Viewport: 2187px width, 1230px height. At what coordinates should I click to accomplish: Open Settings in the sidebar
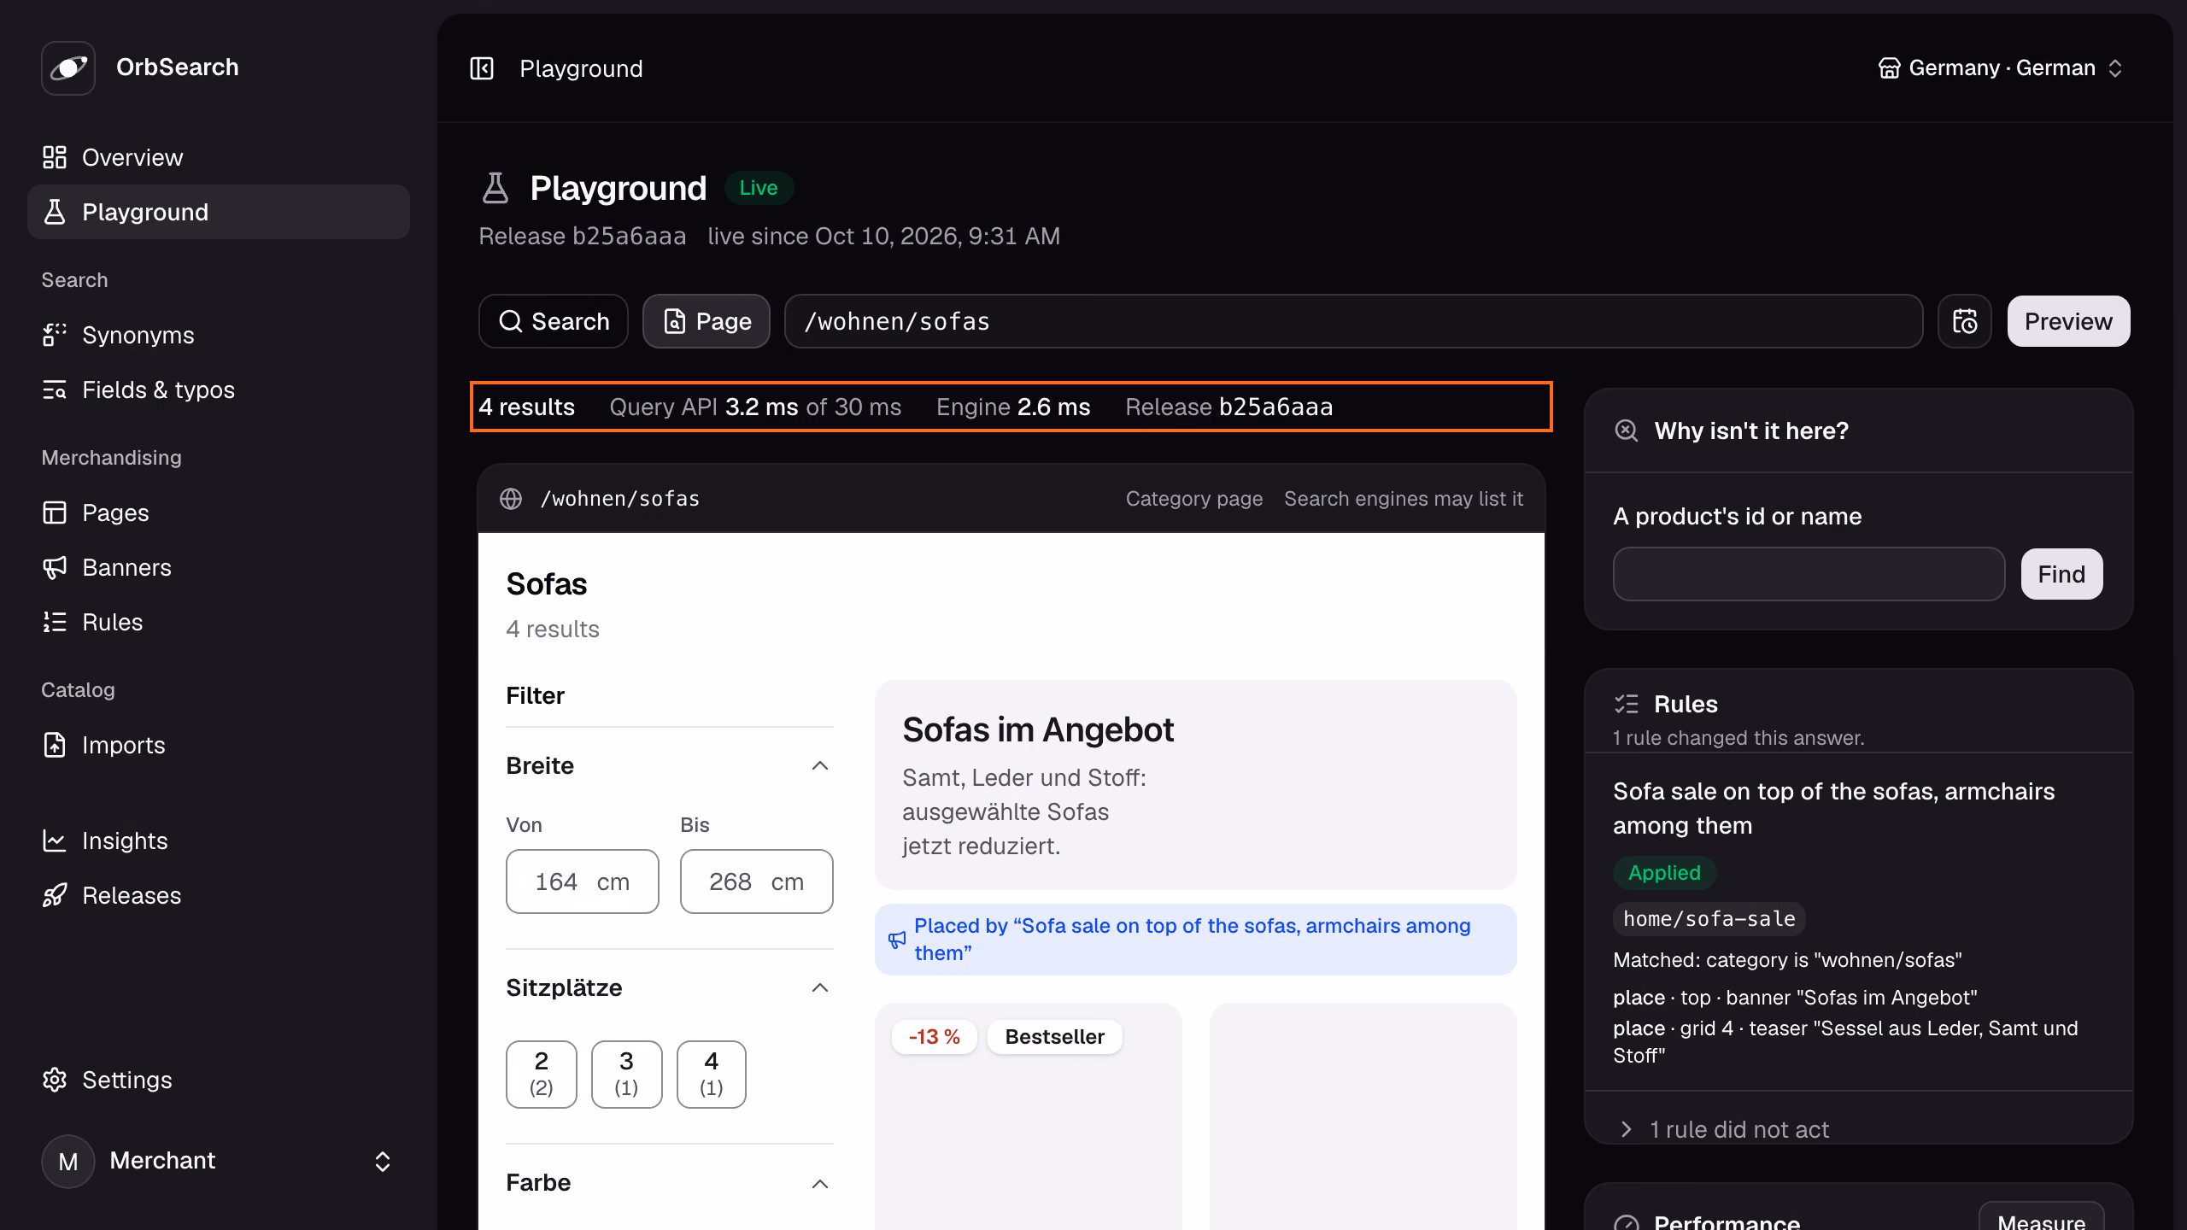[219, 1080]
